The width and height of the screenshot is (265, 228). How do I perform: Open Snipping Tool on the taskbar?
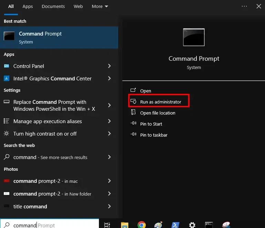coord(226,225)
